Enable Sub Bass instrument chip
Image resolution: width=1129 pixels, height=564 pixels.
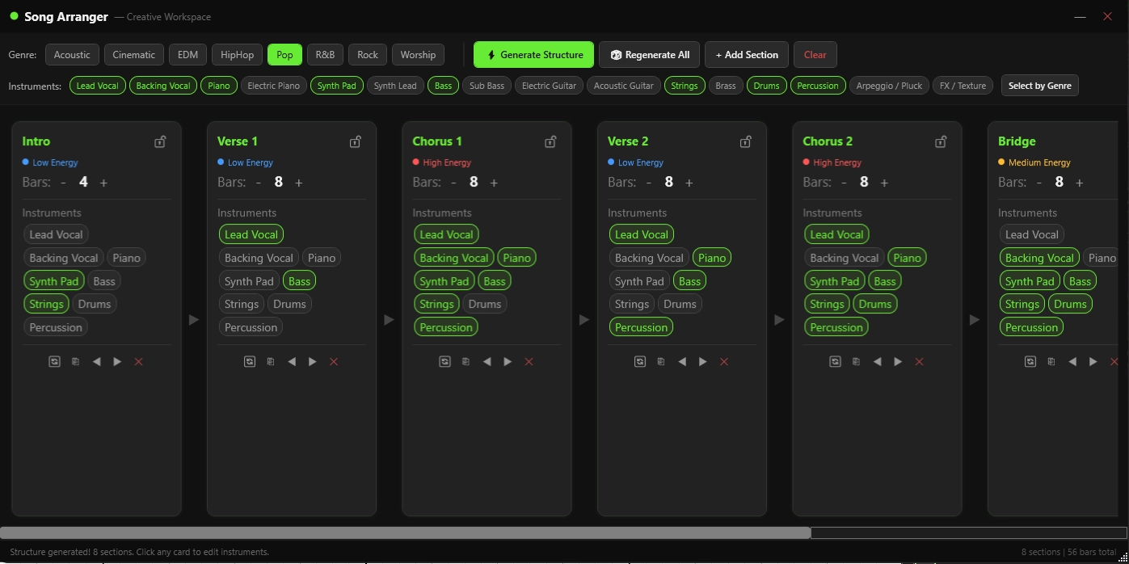point(487,86)
